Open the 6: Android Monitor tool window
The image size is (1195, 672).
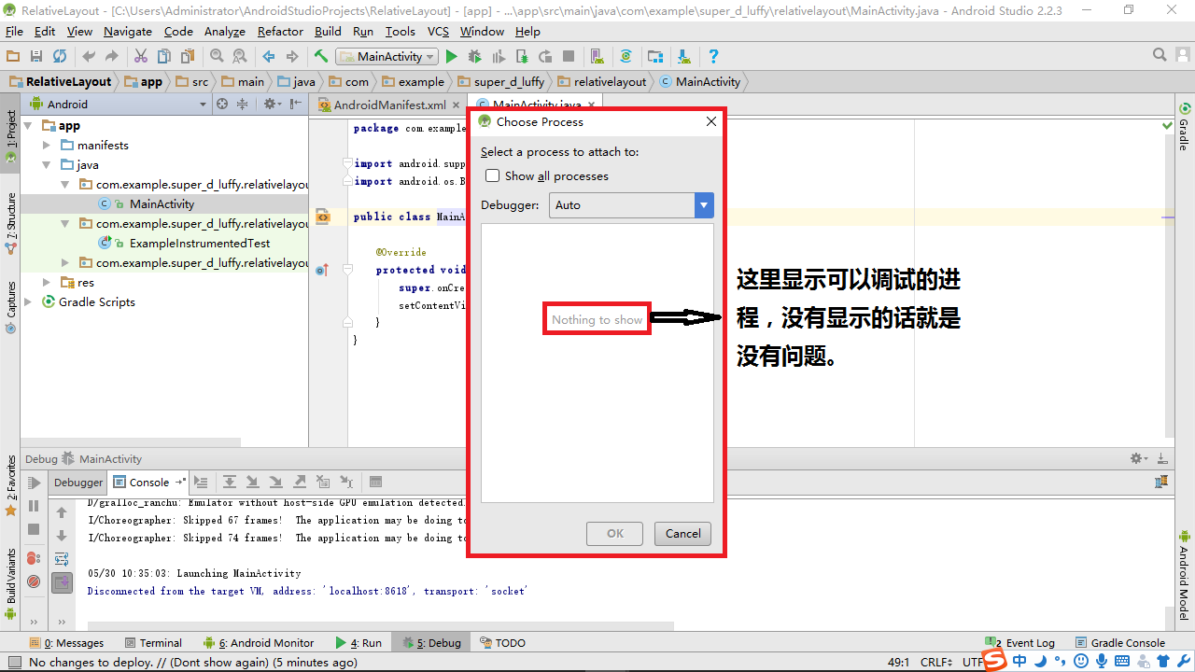click(x=259, y=643)
